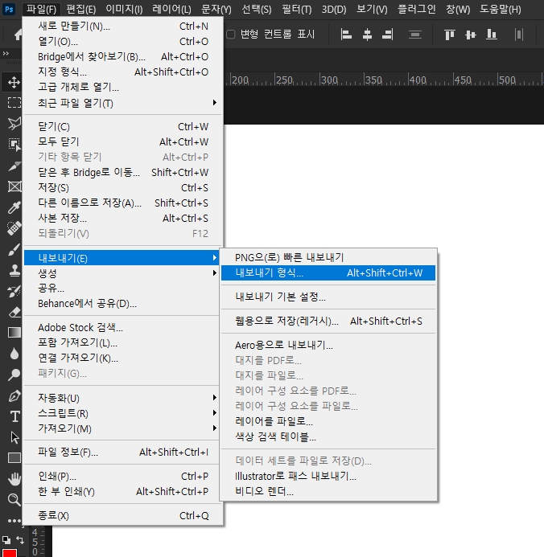
Task: Select the Blur tool
Action: [x=14, y=354]
